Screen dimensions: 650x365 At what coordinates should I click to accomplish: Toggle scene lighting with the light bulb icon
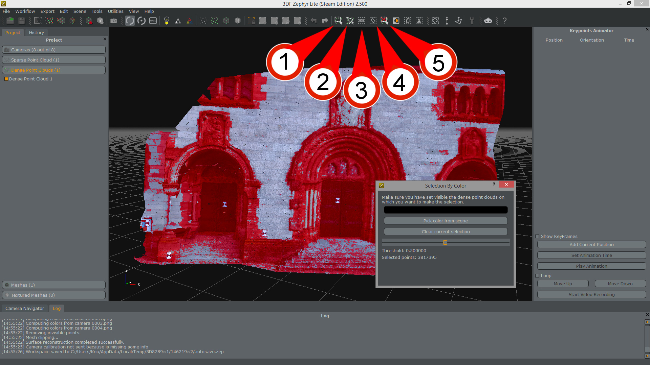[167, 21]
